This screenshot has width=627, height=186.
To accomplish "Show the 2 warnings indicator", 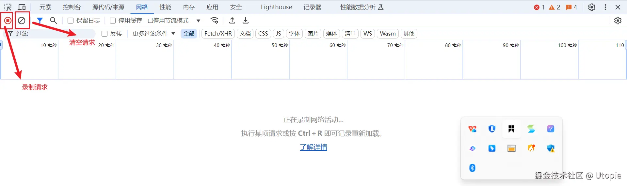I will [555, 7].
